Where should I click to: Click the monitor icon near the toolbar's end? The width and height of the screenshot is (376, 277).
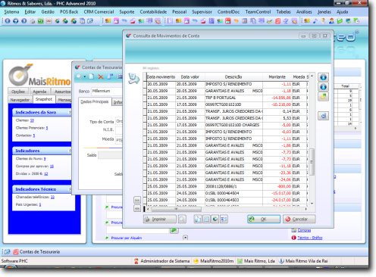pos(348,21)
